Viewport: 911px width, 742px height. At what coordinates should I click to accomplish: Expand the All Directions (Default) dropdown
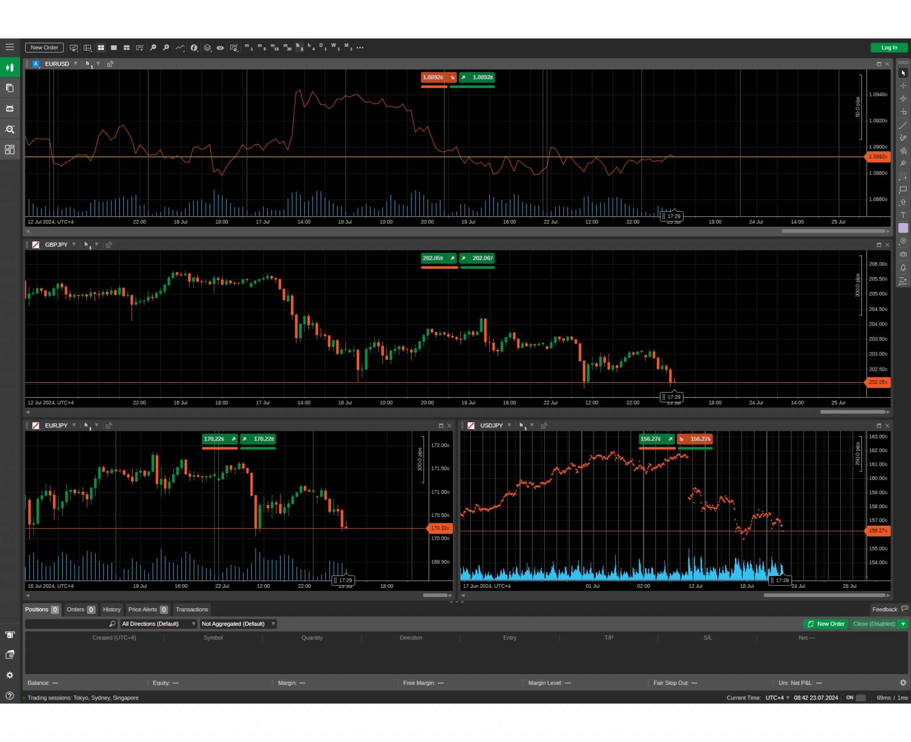[x=158, y=624]
